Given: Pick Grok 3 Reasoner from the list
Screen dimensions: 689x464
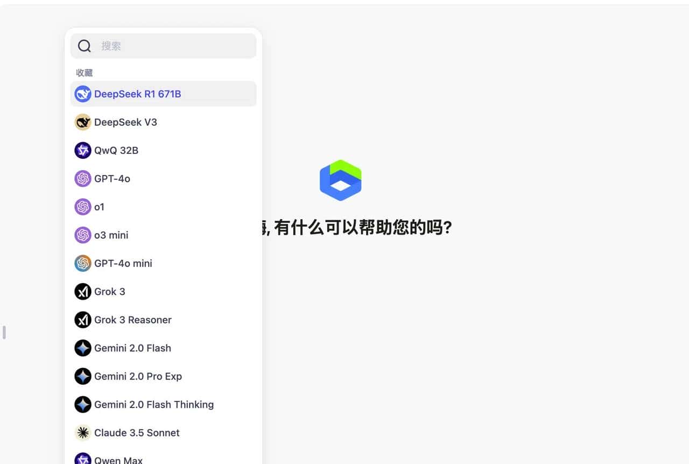Looking at the screenshot, I should [132, 320].
